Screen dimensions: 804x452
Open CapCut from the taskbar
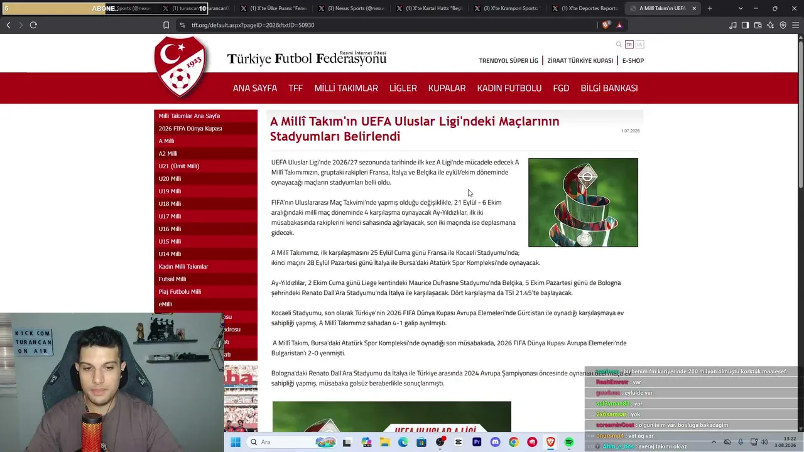tap(459, 442)
